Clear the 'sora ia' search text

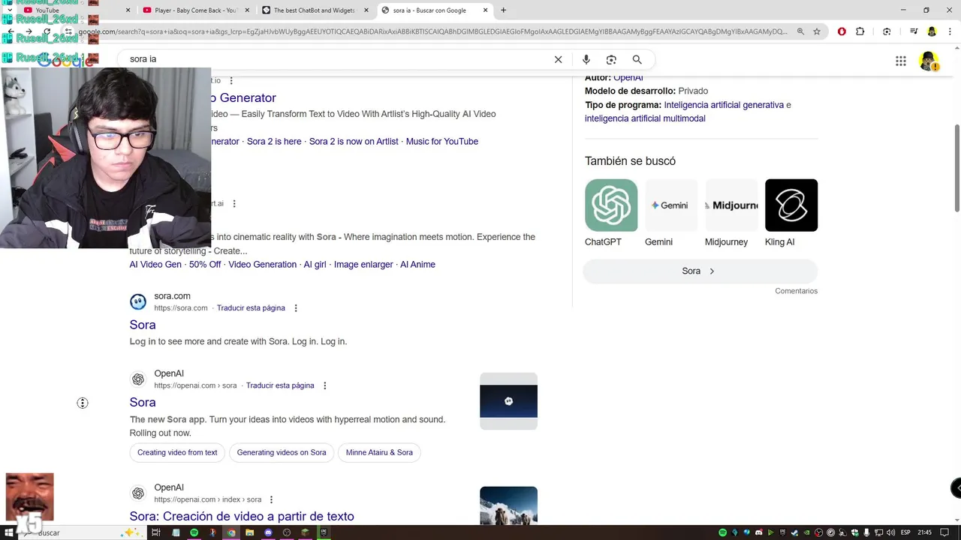click(x=558, y=59)
